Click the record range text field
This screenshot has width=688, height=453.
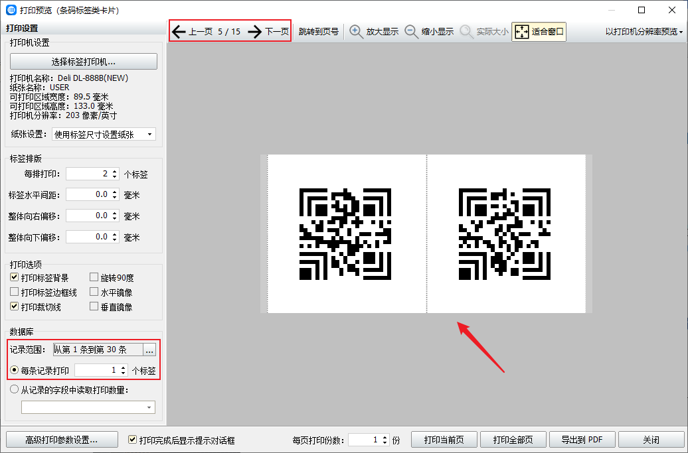(98, 349)
